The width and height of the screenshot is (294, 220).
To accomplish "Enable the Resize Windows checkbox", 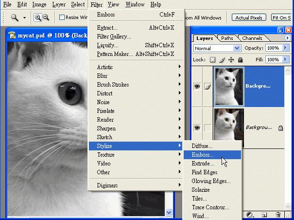I will (62, 18).
